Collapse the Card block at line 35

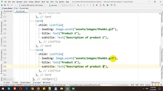13,50
